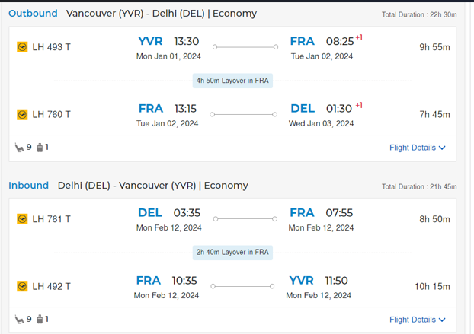Click Lufthansa logo beside LH 760 T
The image size is (474, 334).
point(22,115)
